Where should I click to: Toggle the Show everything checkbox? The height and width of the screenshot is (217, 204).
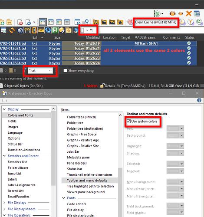tap(65, 70)
